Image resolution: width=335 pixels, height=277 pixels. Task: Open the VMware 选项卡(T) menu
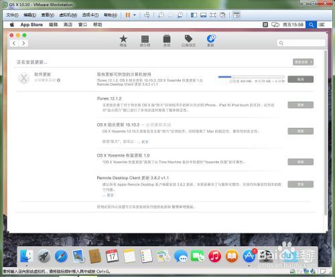point(90,15)
